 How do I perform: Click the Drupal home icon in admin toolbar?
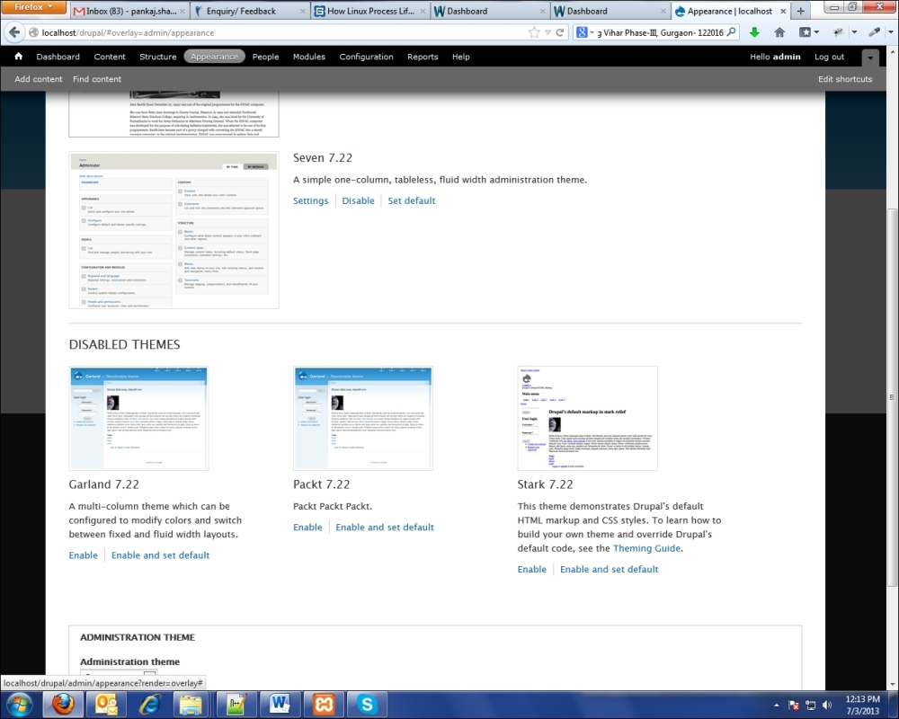point(18,57)
